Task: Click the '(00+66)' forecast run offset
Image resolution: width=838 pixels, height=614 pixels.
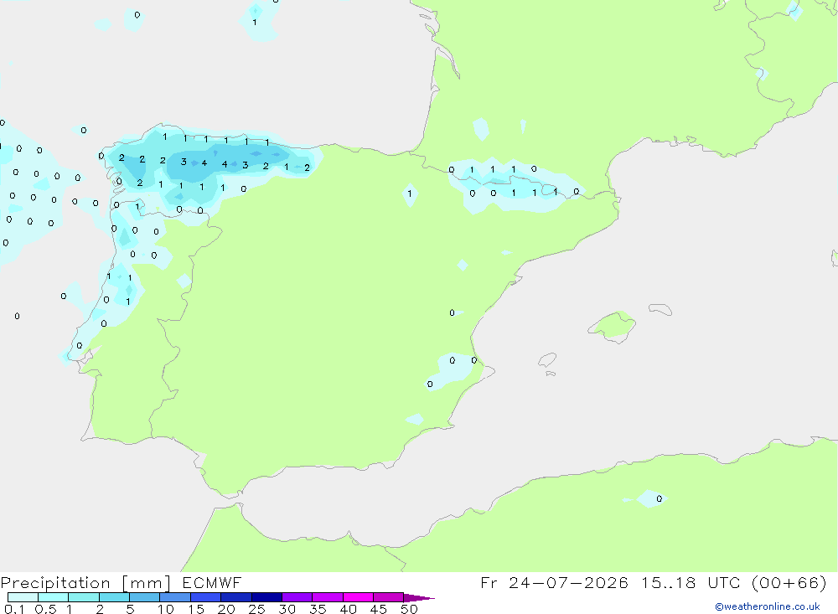Action: click(789, 582)
